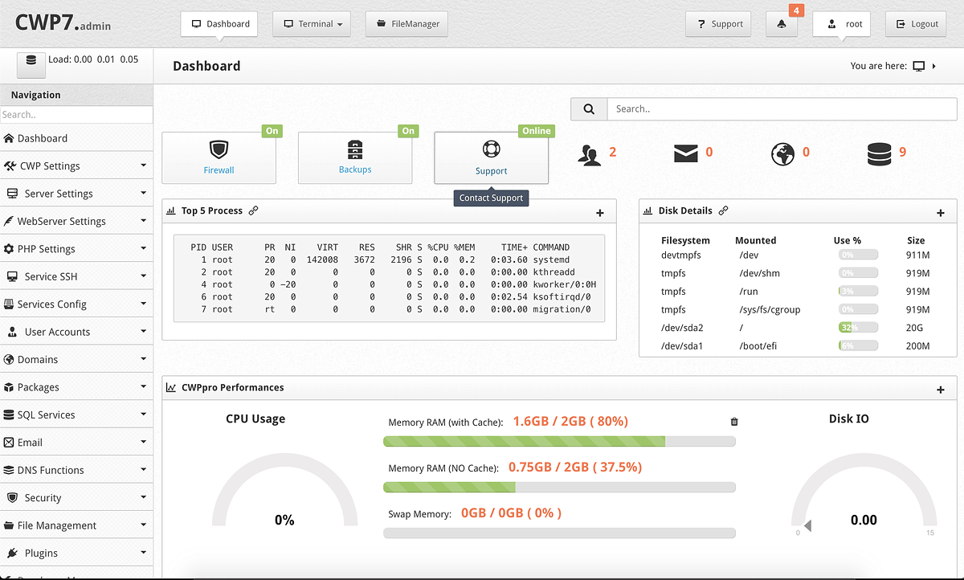Click the chart icon in CWPpro Performances header

click(x=171, y=387)
